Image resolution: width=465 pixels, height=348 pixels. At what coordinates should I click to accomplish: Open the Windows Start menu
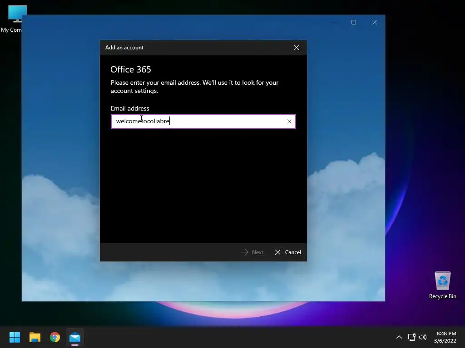(15, 337)
